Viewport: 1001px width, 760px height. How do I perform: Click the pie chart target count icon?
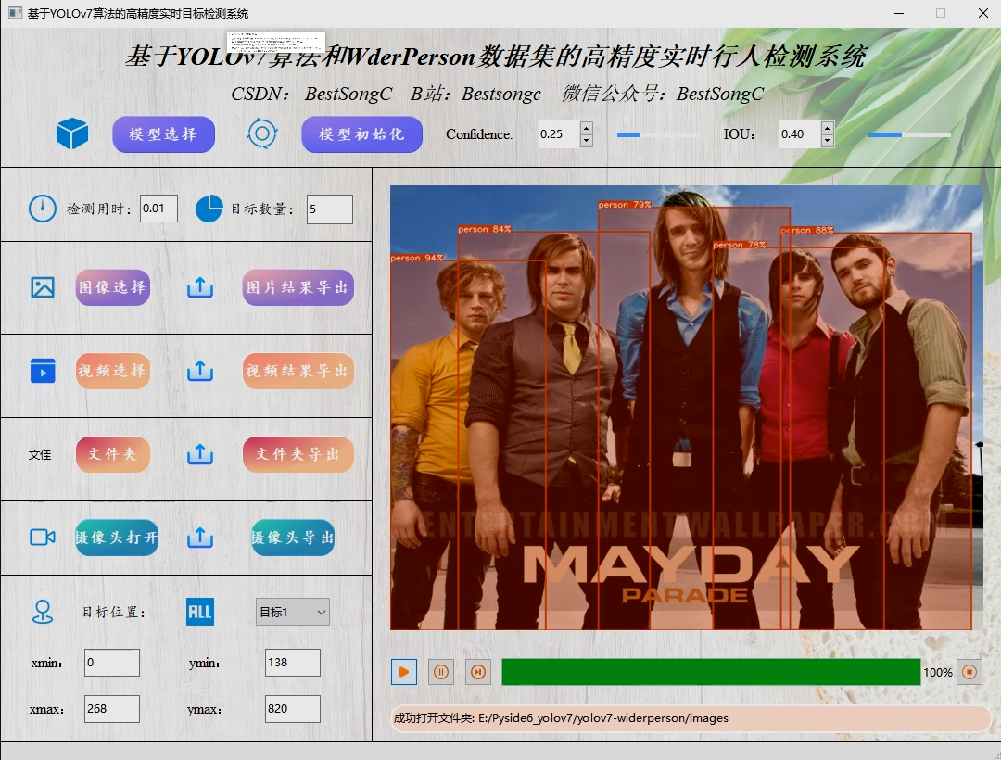tap(209, 209)
